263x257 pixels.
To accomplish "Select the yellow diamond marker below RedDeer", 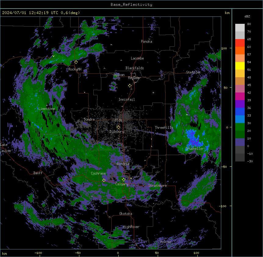I will coord(130,86).
